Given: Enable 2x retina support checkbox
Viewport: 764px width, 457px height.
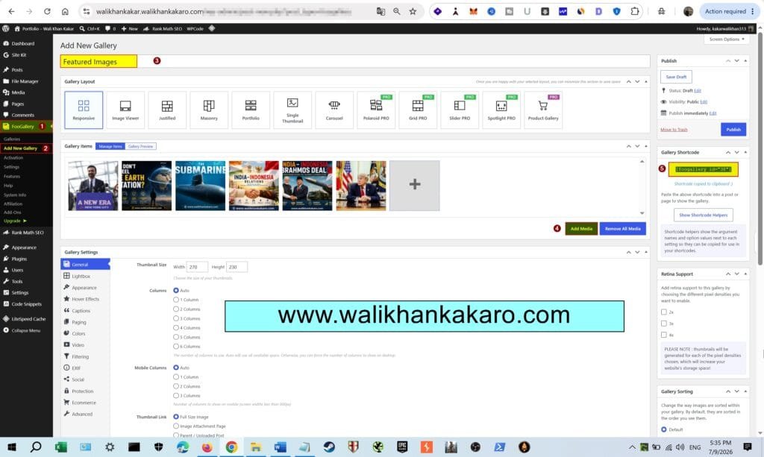Looking at the screenshot, I should coord(663,312).
